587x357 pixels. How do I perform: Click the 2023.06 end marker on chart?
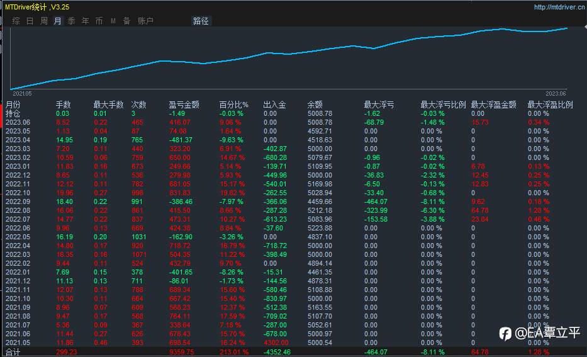[x=556, y=93]
